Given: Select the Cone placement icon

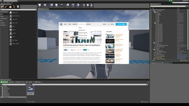Looking at the screenshot, I should pyautogui.click(x=11, y=37).
